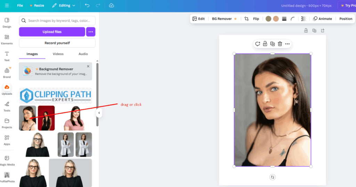The image size is (356, 187).
Task: Focus the image search field
Action: click(x=57, y=21)
